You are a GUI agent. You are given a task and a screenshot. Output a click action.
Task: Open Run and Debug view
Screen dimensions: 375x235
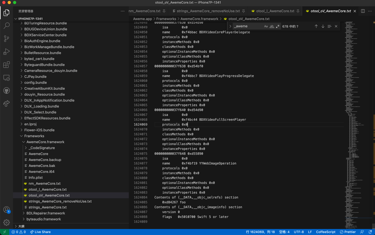6,52
